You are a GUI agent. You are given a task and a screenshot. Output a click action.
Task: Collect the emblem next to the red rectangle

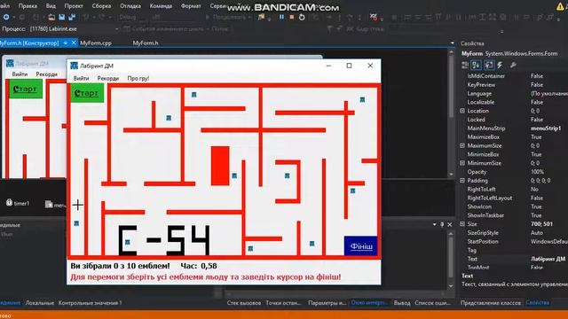(234, 175)
